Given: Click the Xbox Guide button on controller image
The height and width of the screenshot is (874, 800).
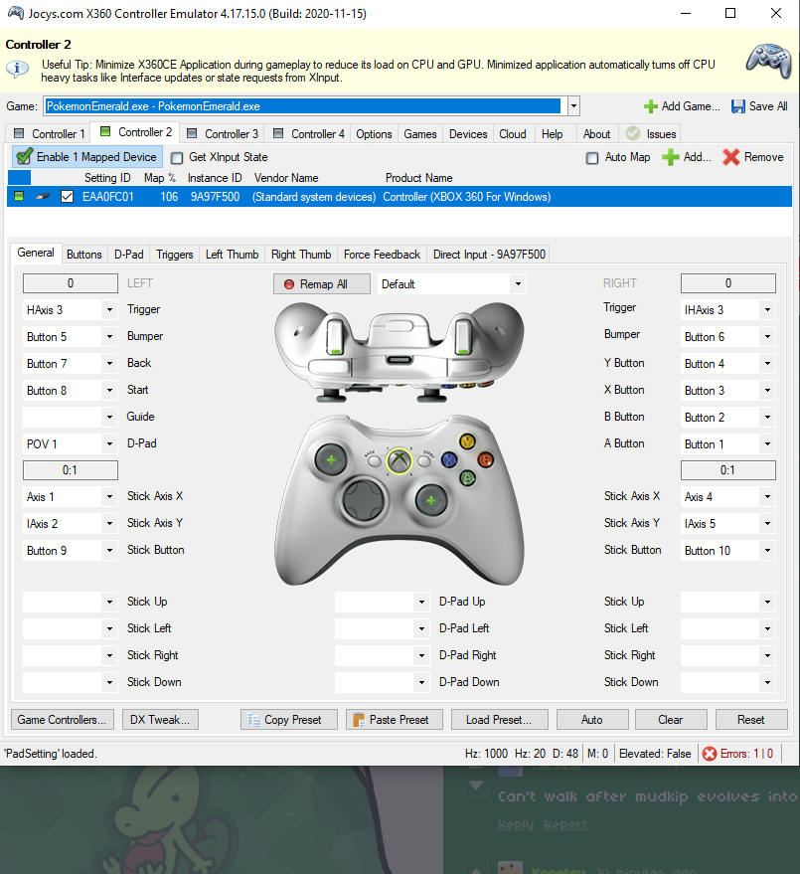Looking at the screenshot, I should click(400, 461).
